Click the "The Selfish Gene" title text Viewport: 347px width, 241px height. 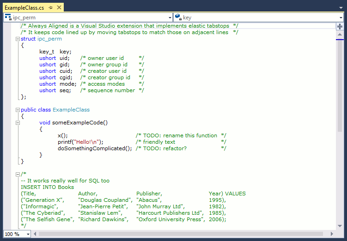click(x=47, y=219)
